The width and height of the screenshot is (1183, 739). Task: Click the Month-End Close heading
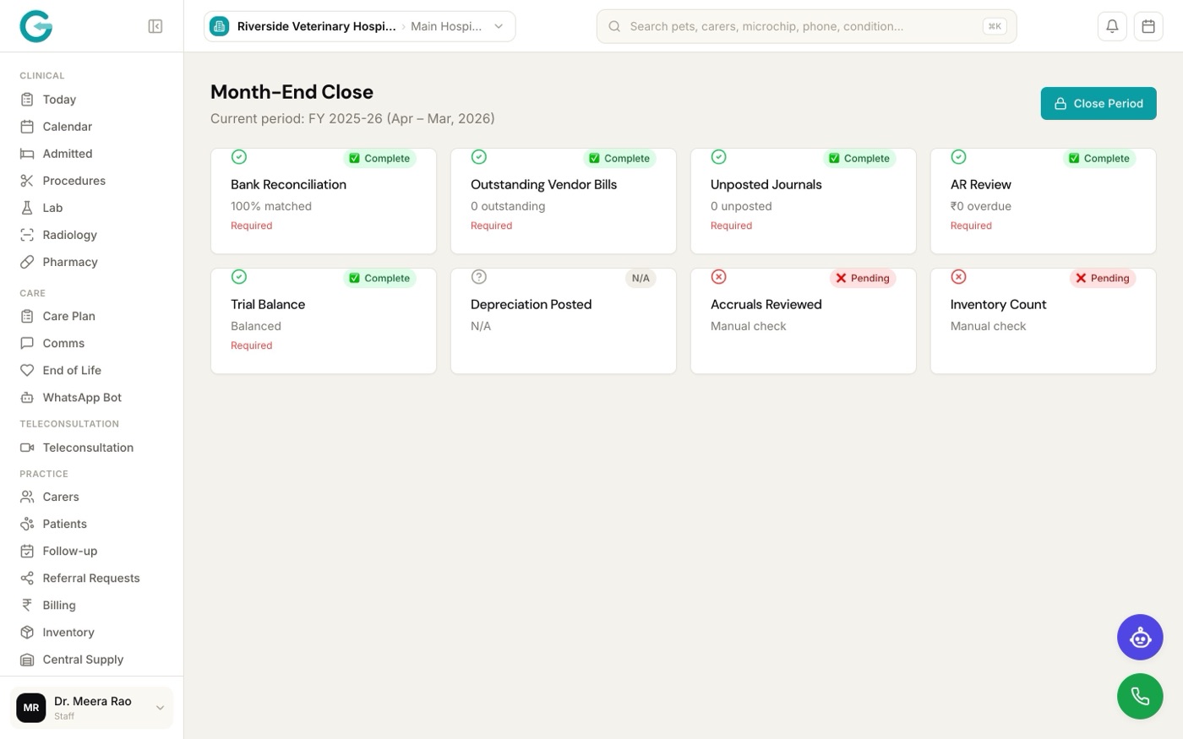pos(292,92)
